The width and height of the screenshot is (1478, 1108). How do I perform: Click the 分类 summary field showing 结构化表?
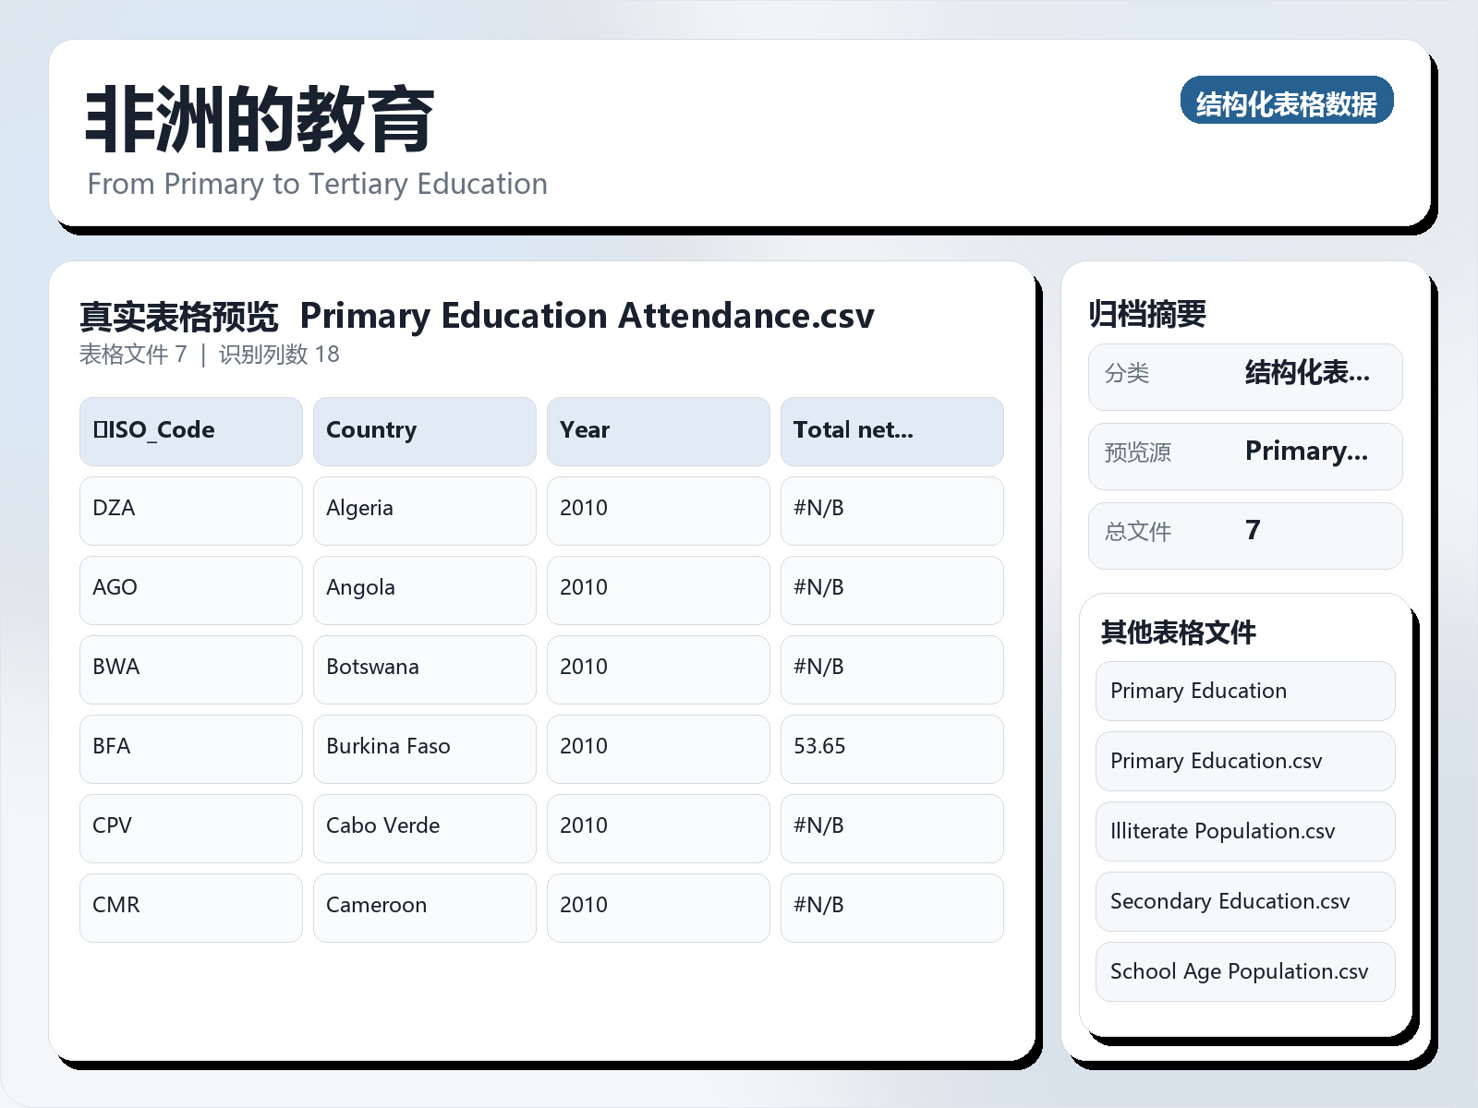[1244, 376]
